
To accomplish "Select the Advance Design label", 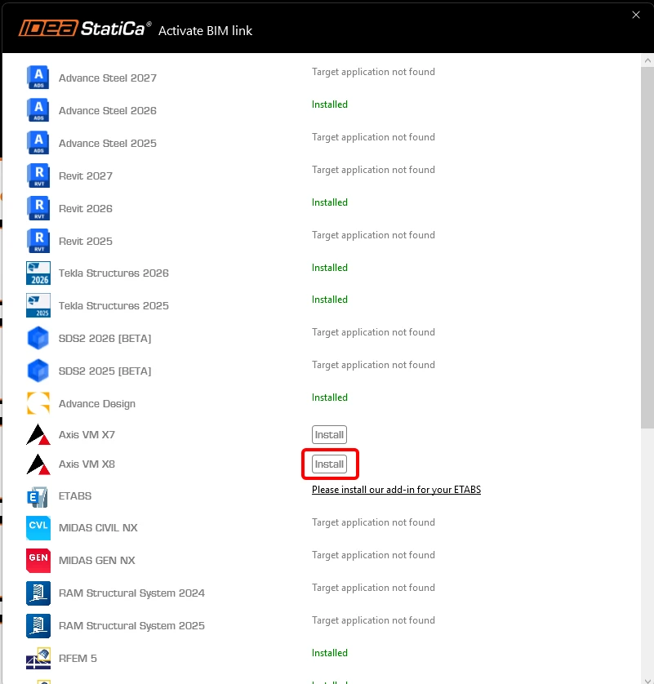I will point(97,404).
